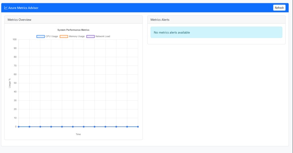Screen dimensions: 293x153
Task: Click the Time axis label
Action: pos(78,134)
